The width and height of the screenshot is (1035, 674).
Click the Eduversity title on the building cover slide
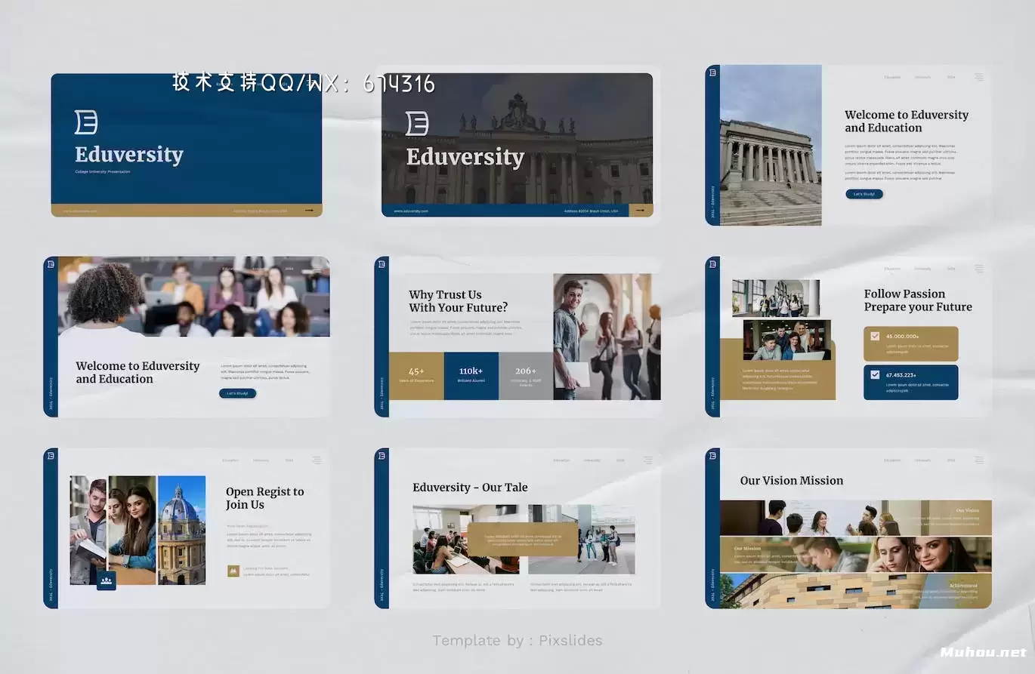[465, 157]
